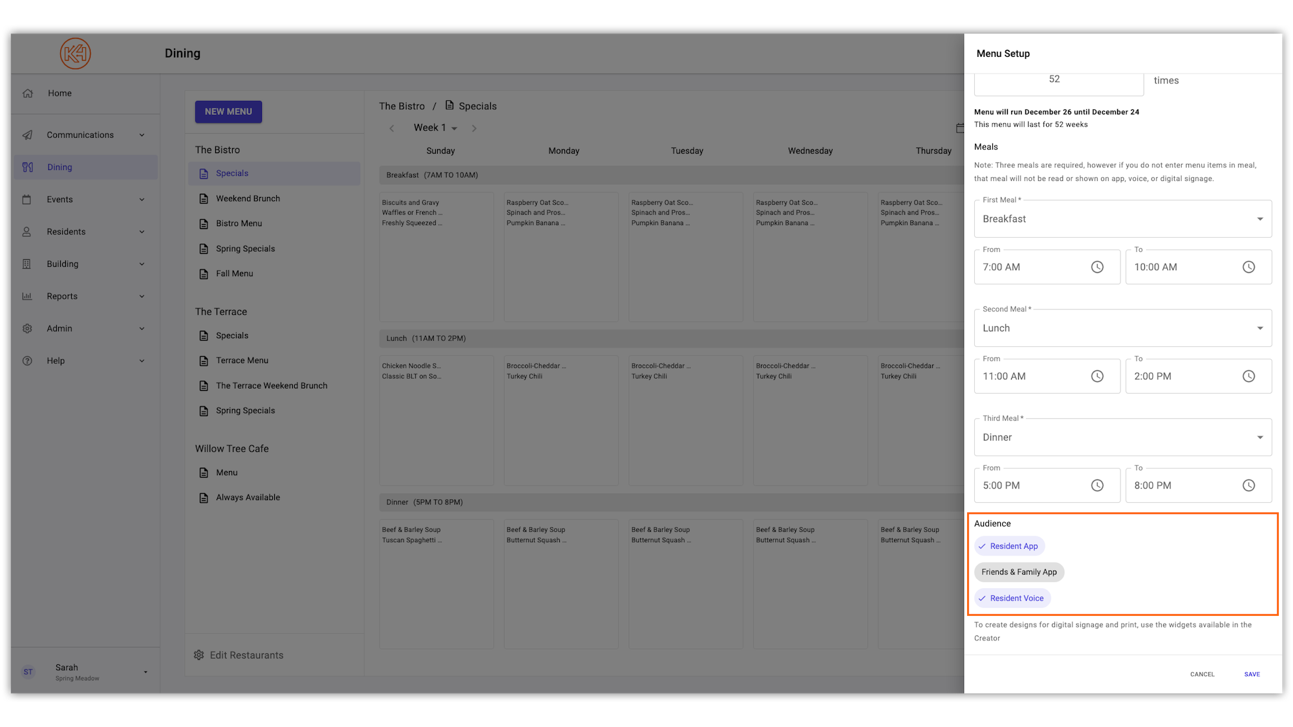Click the settings gear next to Edit Restaurants
The image size is (1293, 727).
point(199,655)
